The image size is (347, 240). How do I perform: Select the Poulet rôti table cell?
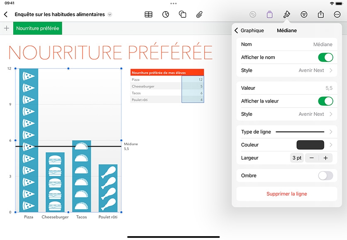tap(156, 100)
